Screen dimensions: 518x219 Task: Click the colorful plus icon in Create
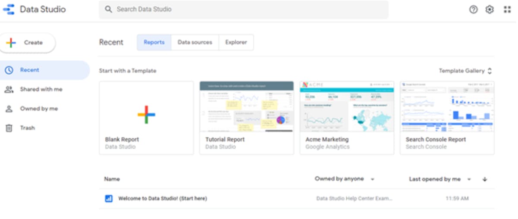click(x=11, y=43)
